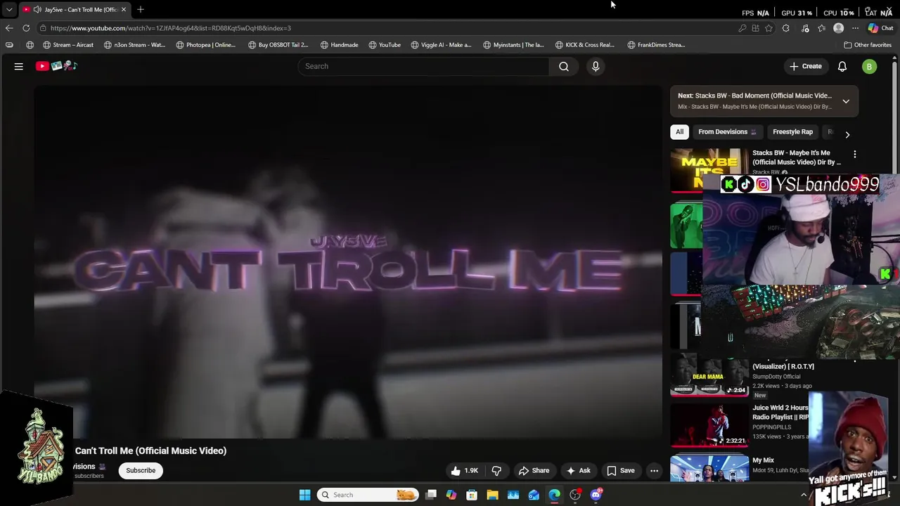Click the YouTube logo
Image resolution: width=900 pixels, height=506 pixels.
tap(56, 66)
